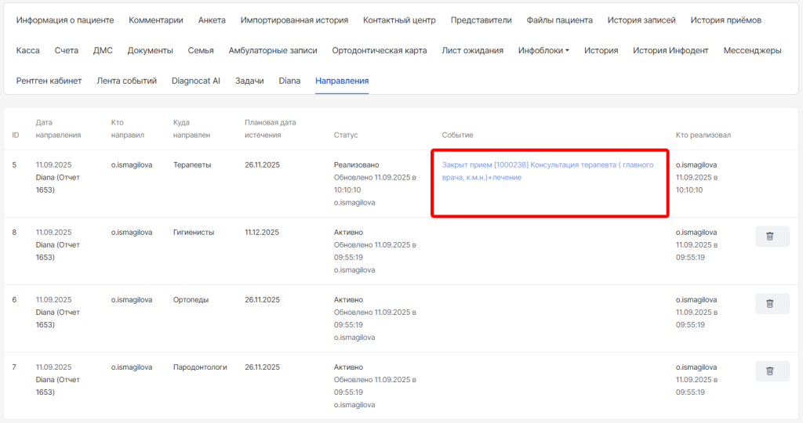Open the closed appointment Консультация терапевта link
The image size is (803, 423).
pos(547,171)
